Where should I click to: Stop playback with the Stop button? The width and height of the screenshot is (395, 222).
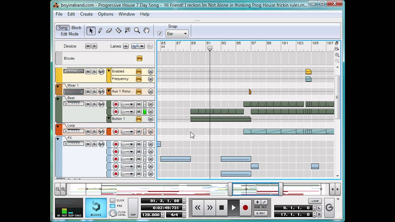click(222, 208)
